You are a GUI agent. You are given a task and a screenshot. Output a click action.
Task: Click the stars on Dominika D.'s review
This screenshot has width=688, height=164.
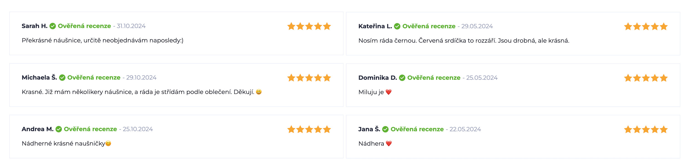tap(646, 78)
